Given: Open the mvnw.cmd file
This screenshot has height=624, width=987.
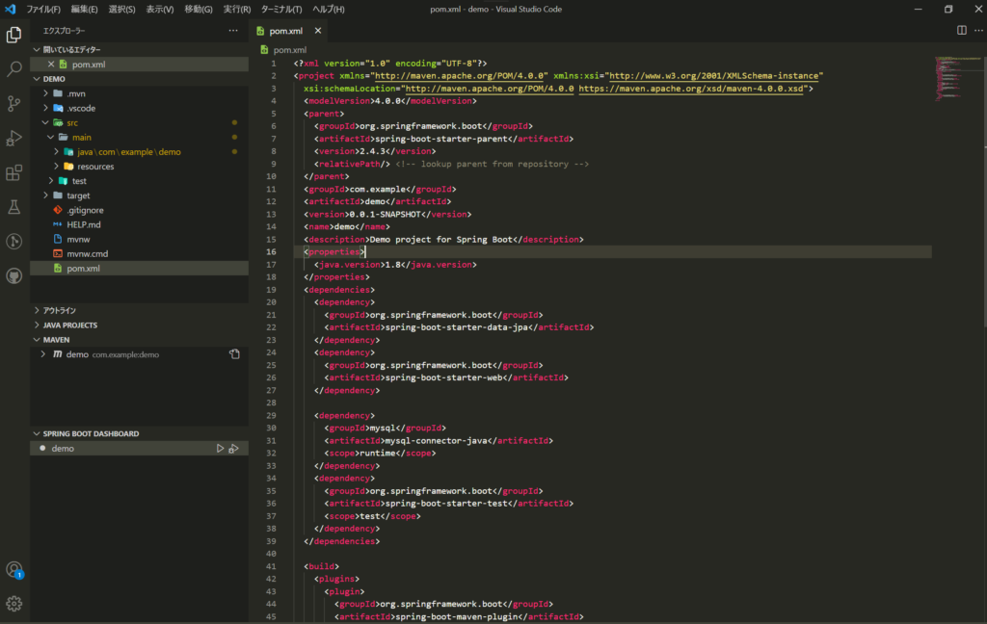Looking at the screenshot, I should [x=139, y=253].
